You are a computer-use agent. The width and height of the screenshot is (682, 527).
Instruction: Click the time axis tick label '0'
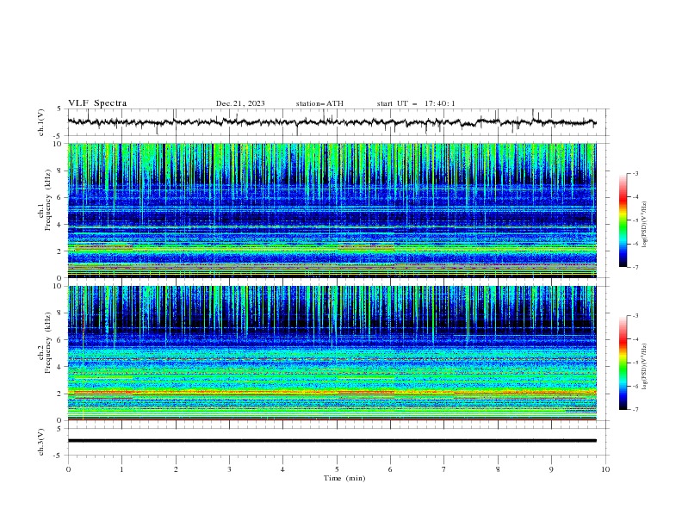[x=68, y=469]
